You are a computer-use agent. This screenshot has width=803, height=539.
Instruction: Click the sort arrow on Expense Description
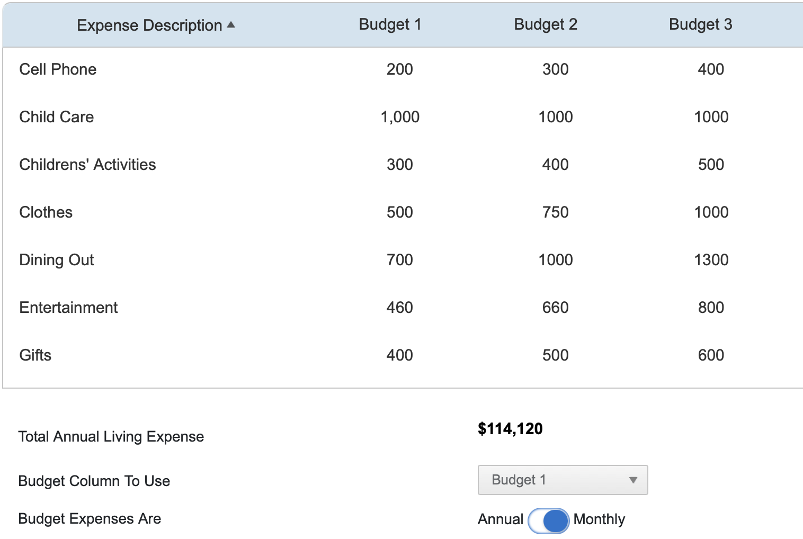[x=231, y=24]
